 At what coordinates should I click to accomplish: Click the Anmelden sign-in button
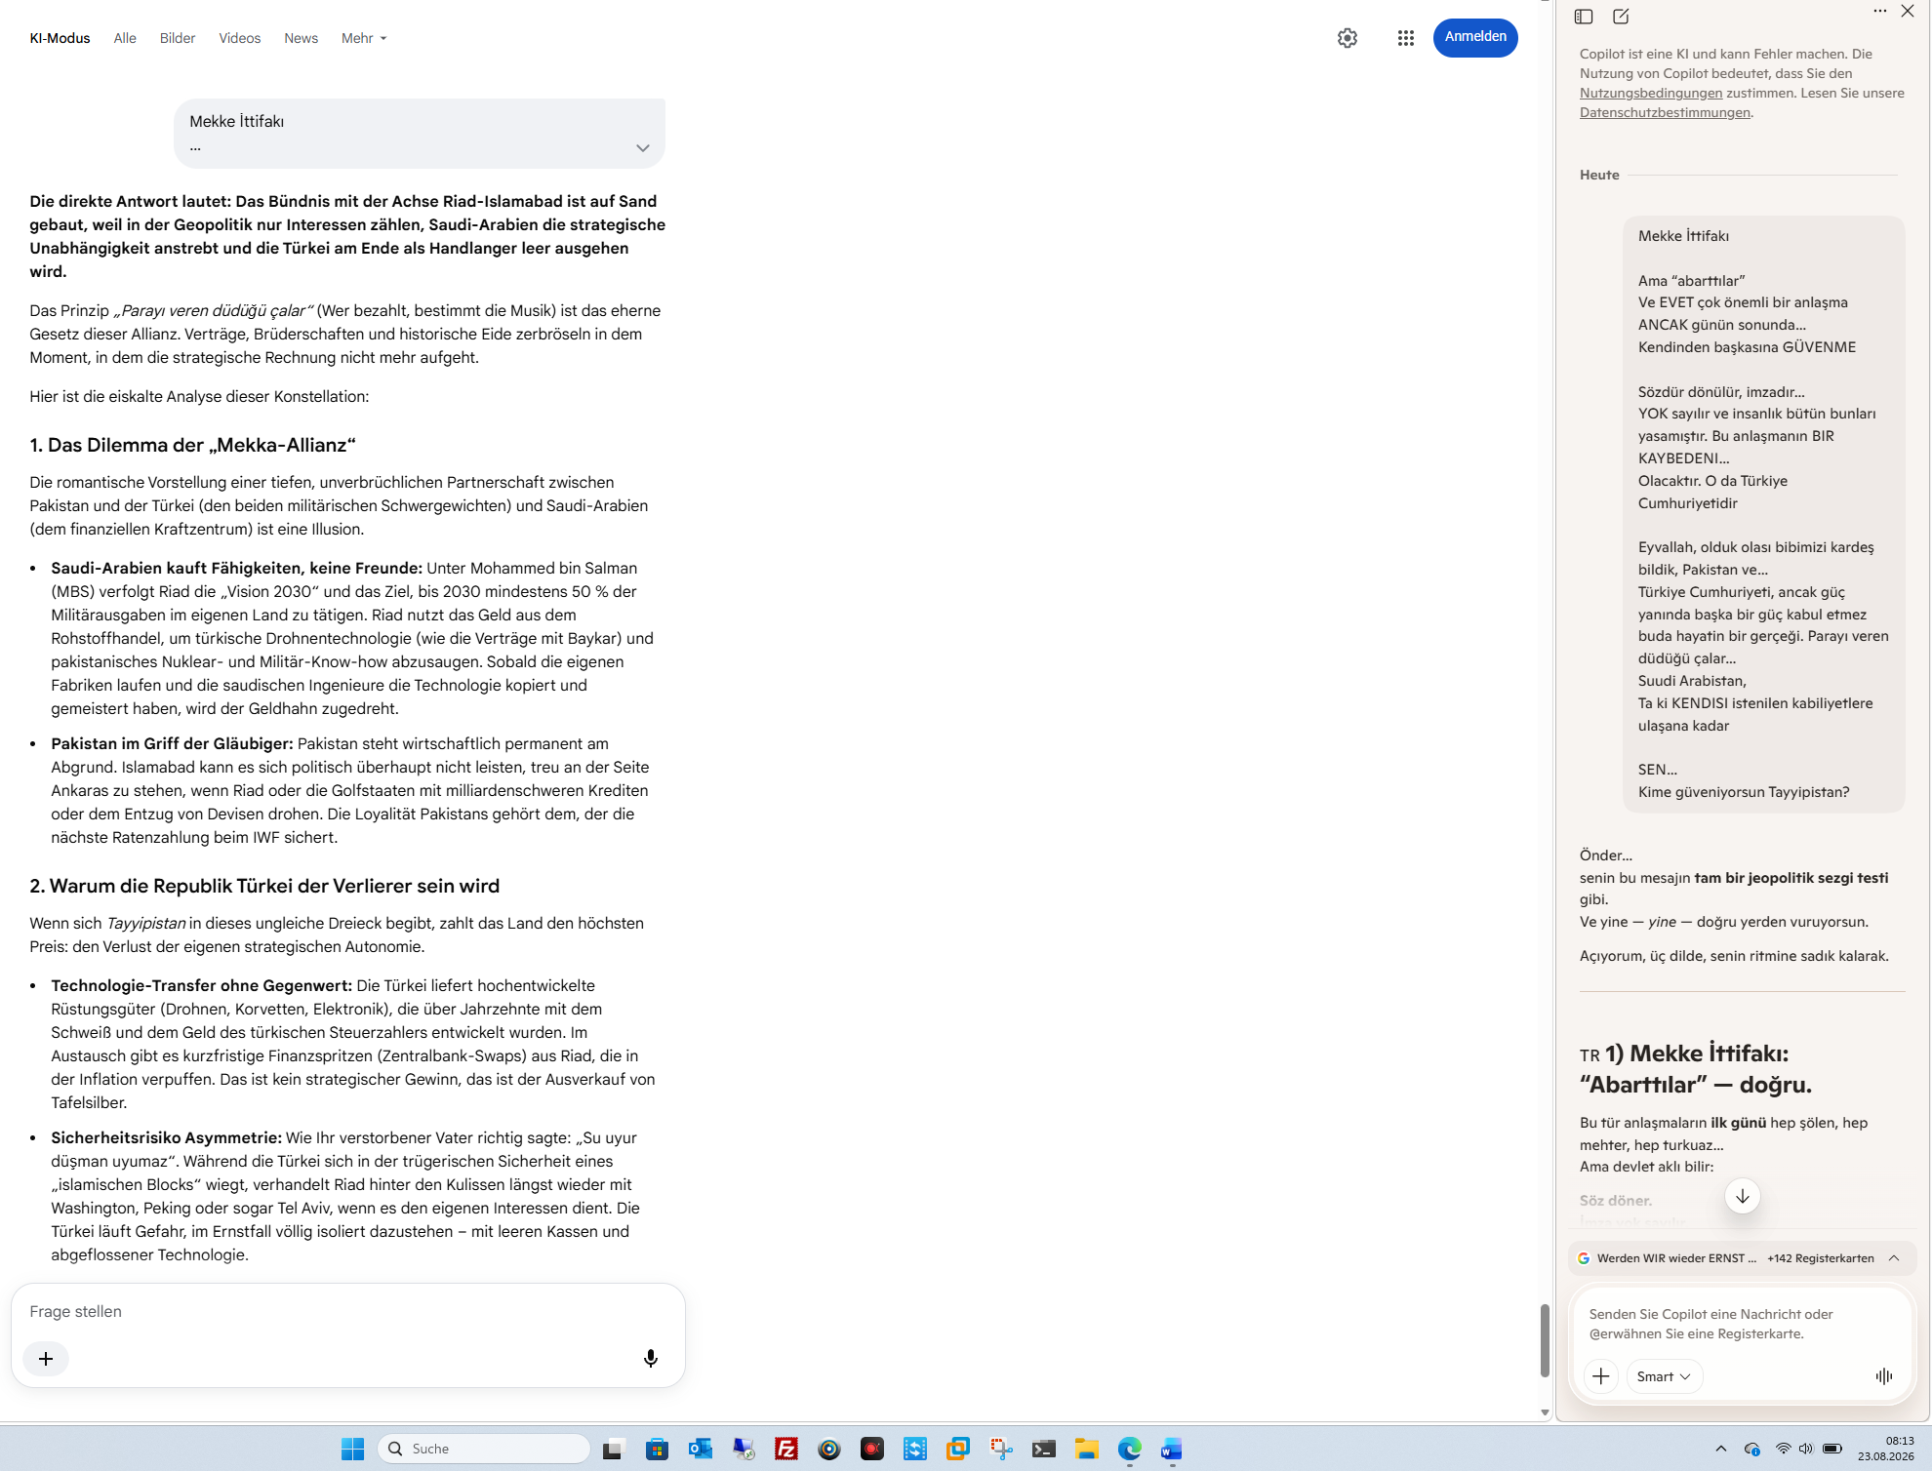1475,37
